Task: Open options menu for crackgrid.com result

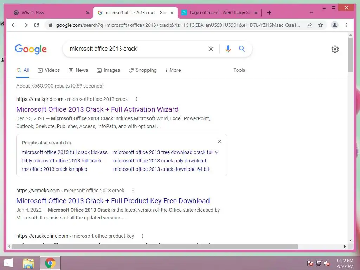Action: click(x=136, y=99)
